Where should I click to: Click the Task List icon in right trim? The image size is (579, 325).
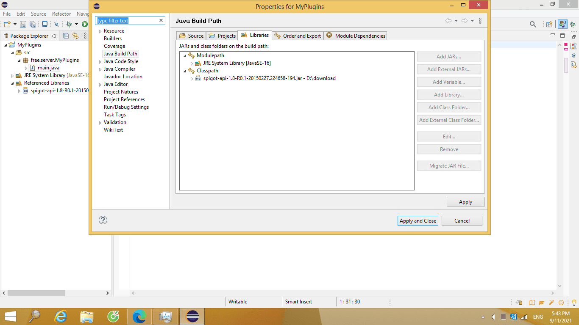(574, 65)
